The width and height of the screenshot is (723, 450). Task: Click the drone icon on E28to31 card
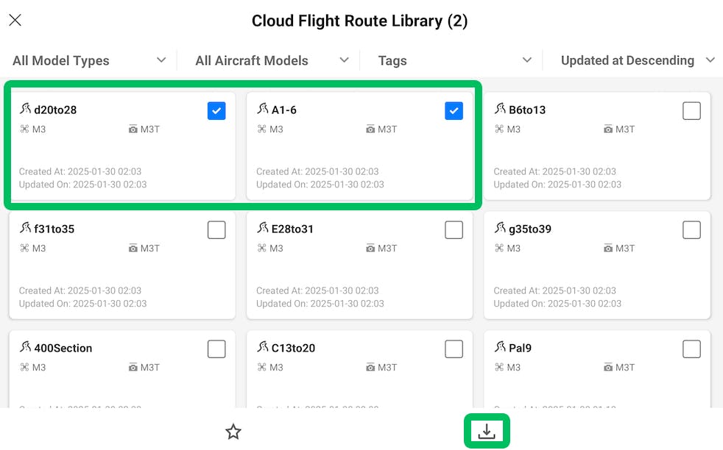click(261, 249)
